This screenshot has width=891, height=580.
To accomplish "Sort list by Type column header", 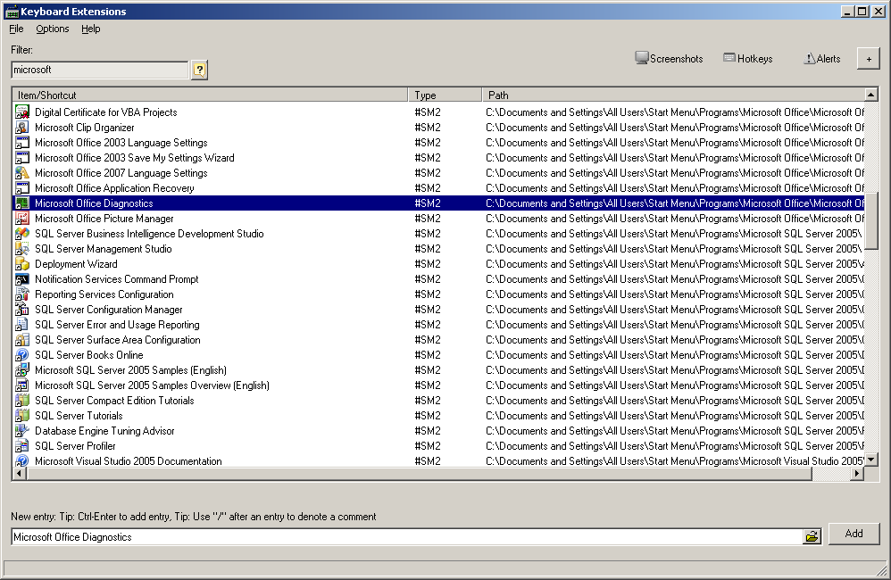I will point(445,95).
